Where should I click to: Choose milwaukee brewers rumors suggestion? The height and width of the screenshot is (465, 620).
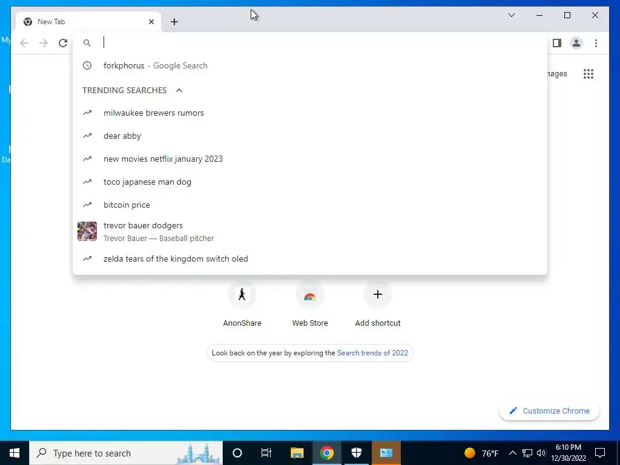coord(310,113)
